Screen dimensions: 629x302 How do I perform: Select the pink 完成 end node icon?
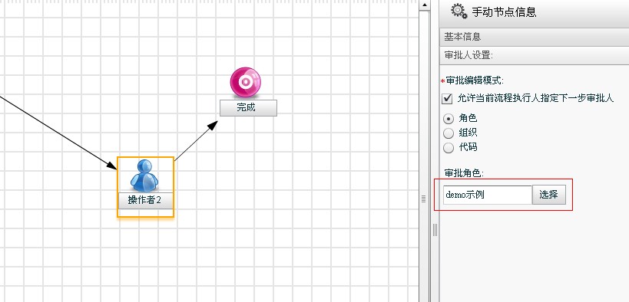tap(246, 83)
